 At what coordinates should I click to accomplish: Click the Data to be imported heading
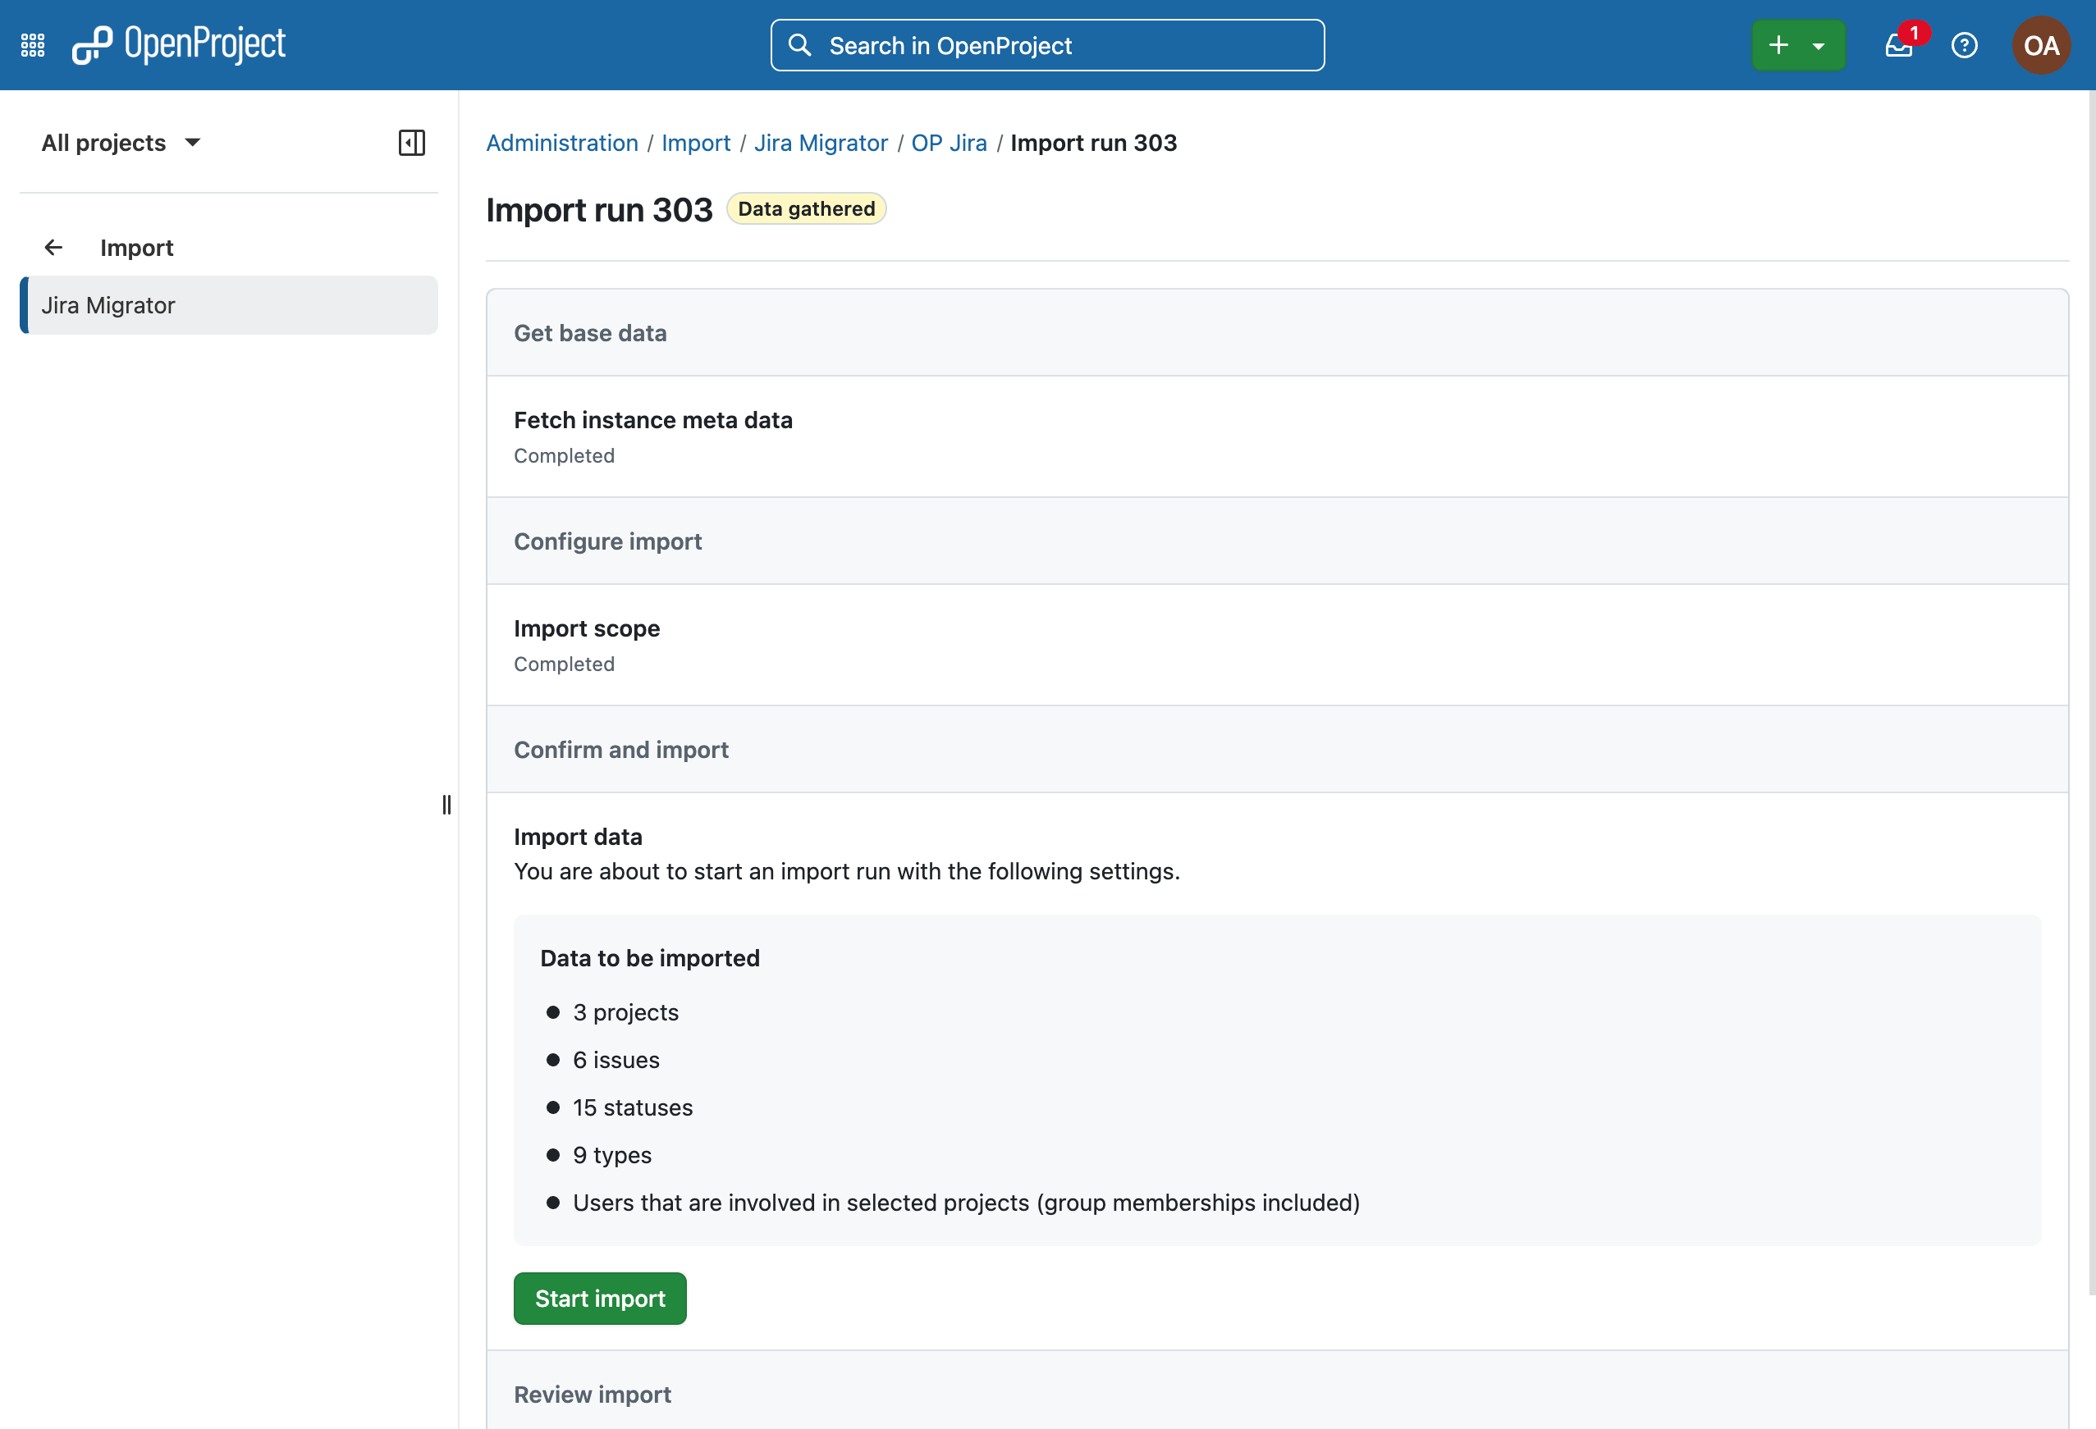coord(649,958)
